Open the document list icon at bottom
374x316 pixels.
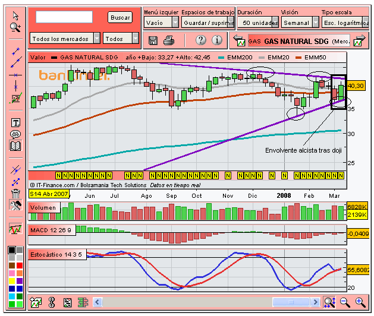68,302
